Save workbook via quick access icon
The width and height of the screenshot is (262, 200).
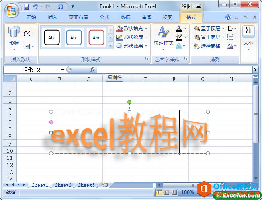[27, 7]
